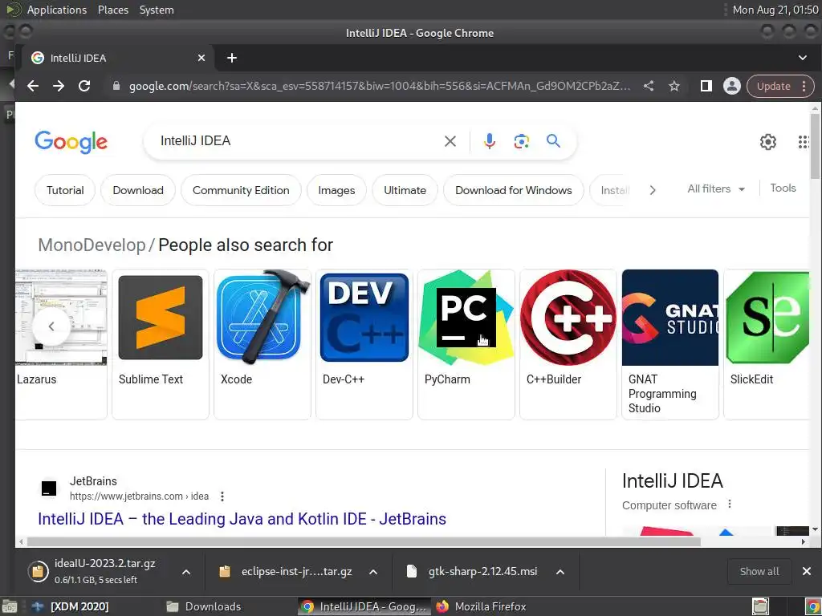822x616 pixels.
Task: Clear the search query text
Action: [x=450, y=141]
